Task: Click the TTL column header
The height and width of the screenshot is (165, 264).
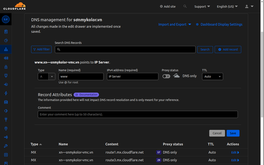Action: pyautogui.click(x=211, y=144)
